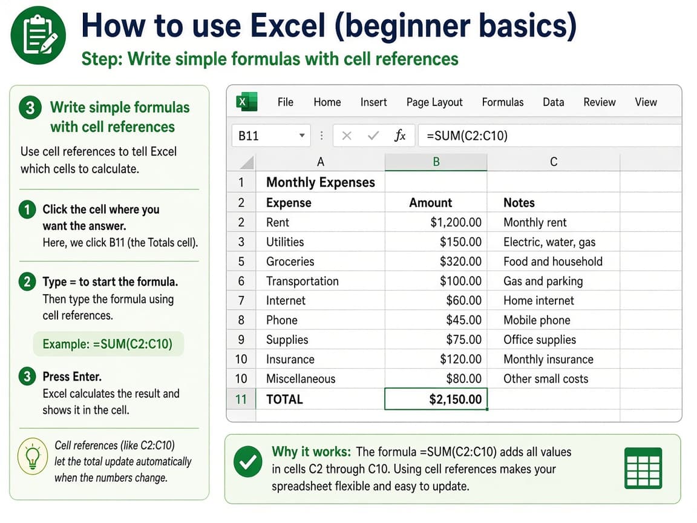Select row header 1
The height and width of the screenshot is (523, 697).
(241, 182)
